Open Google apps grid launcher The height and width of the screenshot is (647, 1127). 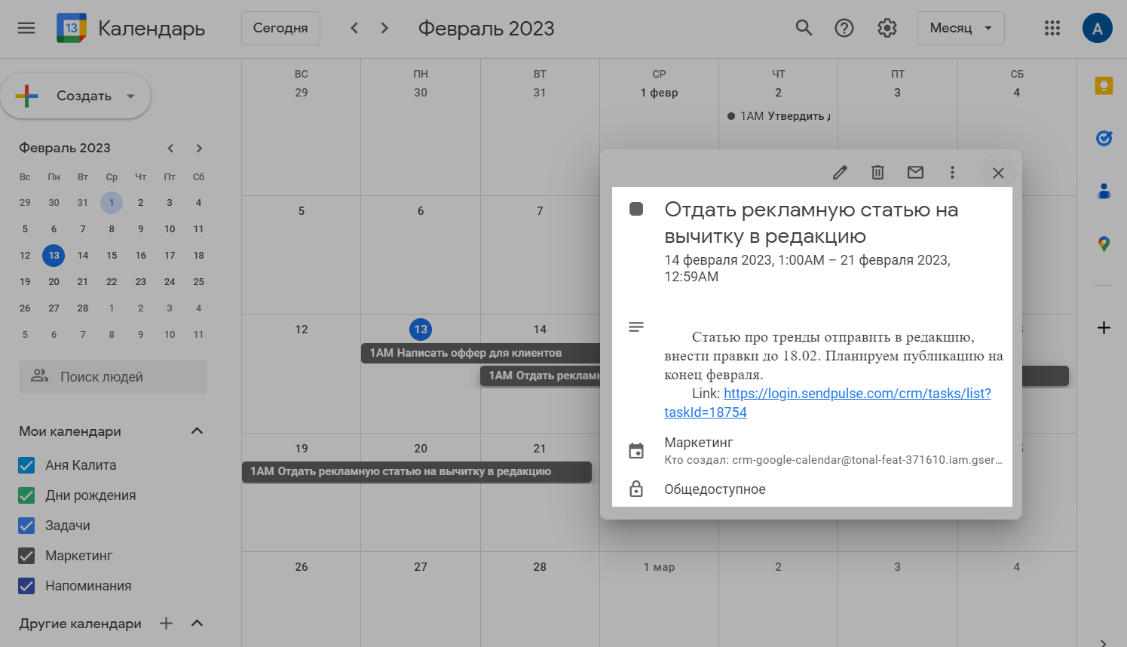(x=1052, y=28)
